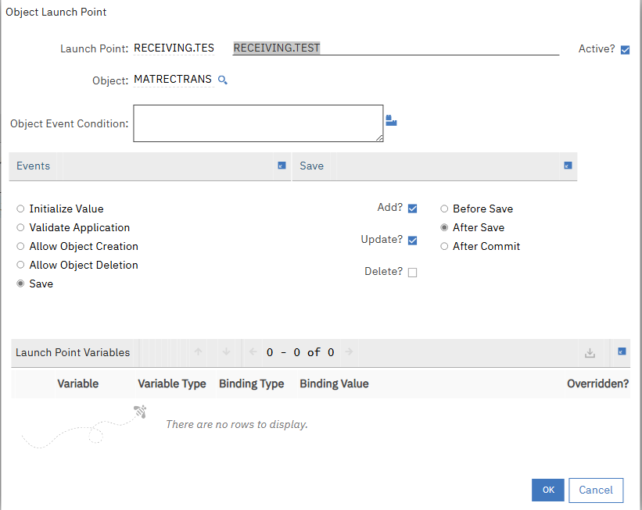Screen dimensions: 642x510
Task: Show previous page of Launch Point Variables
Action: click(253, 352)
